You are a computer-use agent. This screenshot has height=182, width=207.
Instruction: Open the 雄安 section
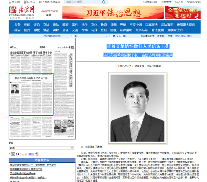18,30
